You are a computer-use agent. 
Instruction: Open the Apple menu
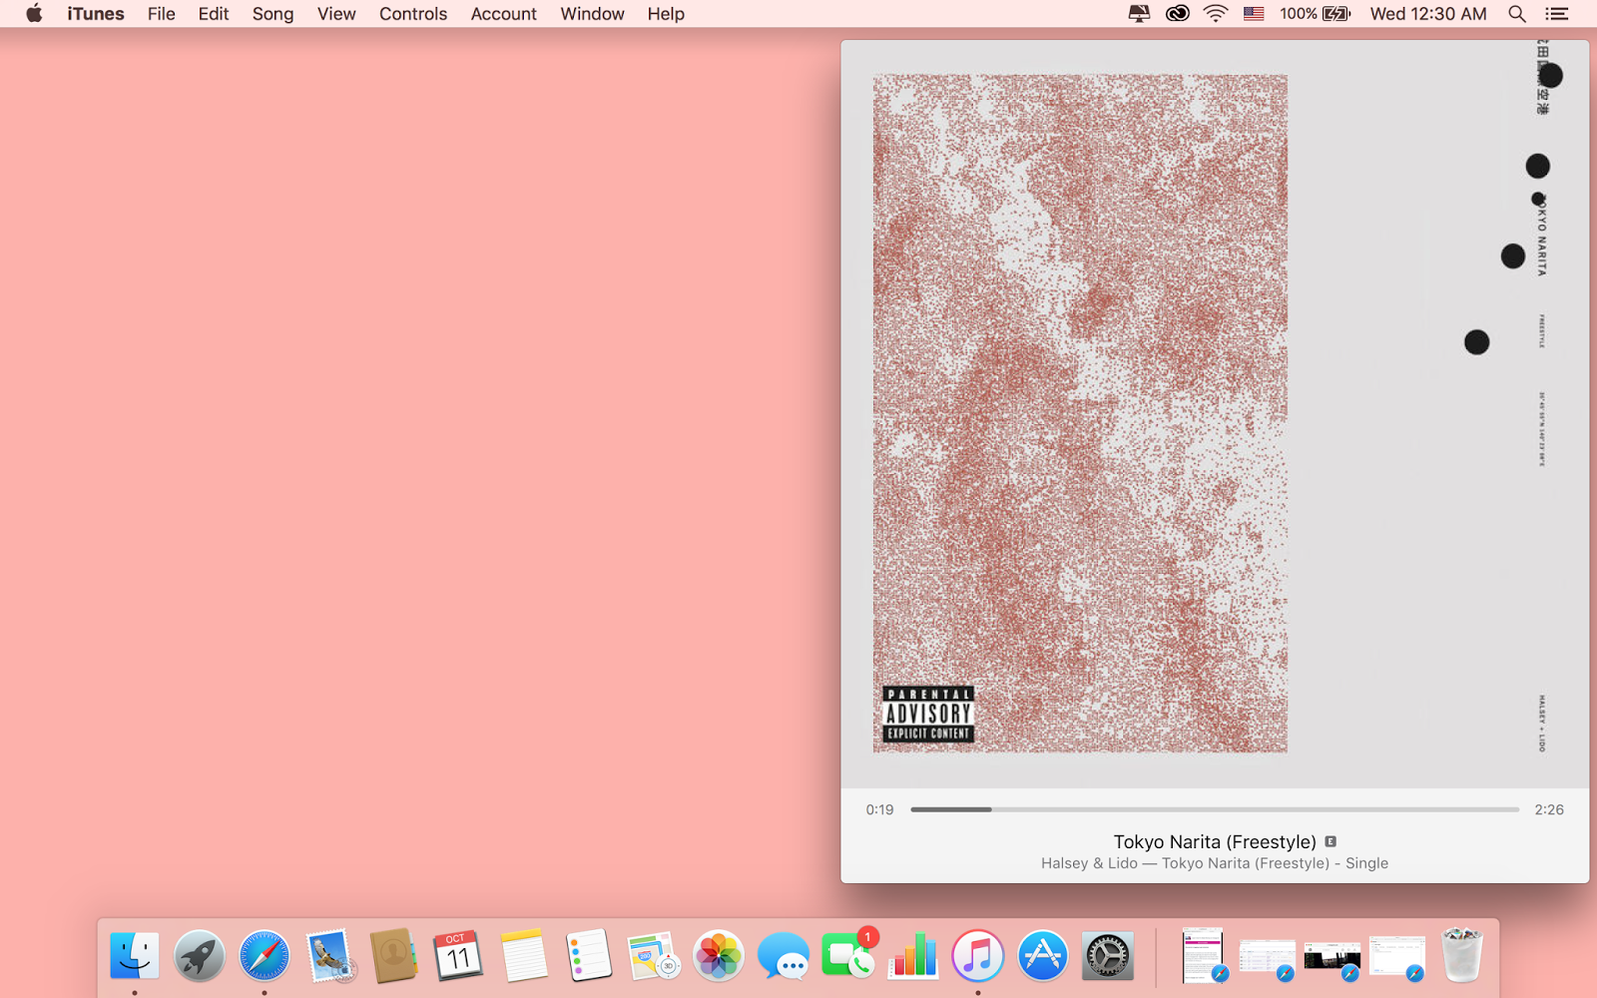[x=34, y=14]
